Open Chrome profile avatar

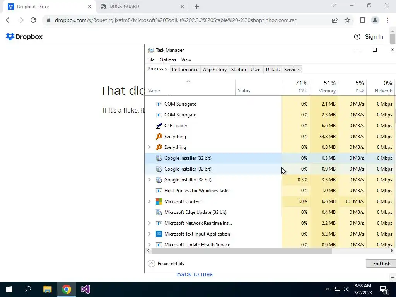pyautogui.click(x=375, y=20)
